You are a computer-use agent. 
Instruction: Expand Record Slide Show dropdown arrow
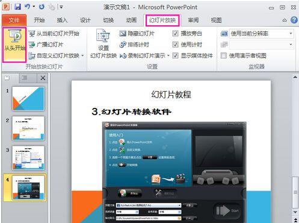click(x=168, y=55)
